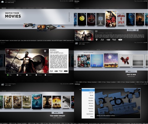This screenshot has height=124, width=148.
Task: Open the TV Shows home menu item
Action: click(11, 8)
